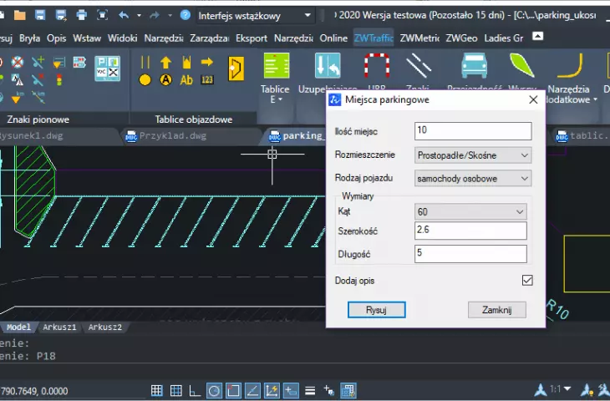Toggle lineweight display in status bar

(310, 390)
